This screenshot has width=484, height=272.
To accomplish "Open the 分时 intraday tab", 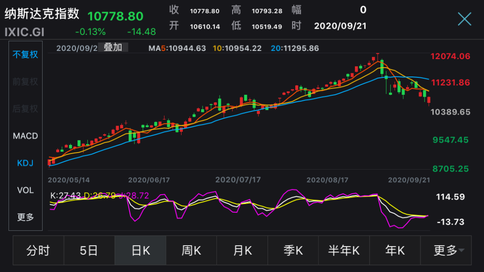I will point(38,251).
